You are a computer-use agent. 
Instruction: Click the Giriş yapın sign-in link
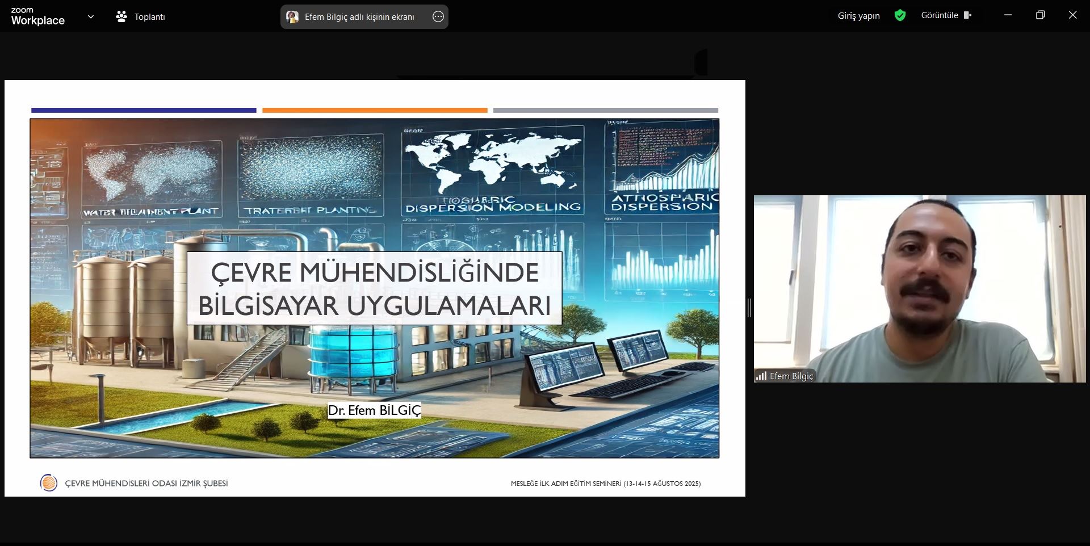pyautogui.click(x=858, y=16)
